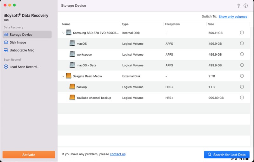Screen dimensions: 254x162
Task: Click the key icon in the title bar
Action: 239,5
